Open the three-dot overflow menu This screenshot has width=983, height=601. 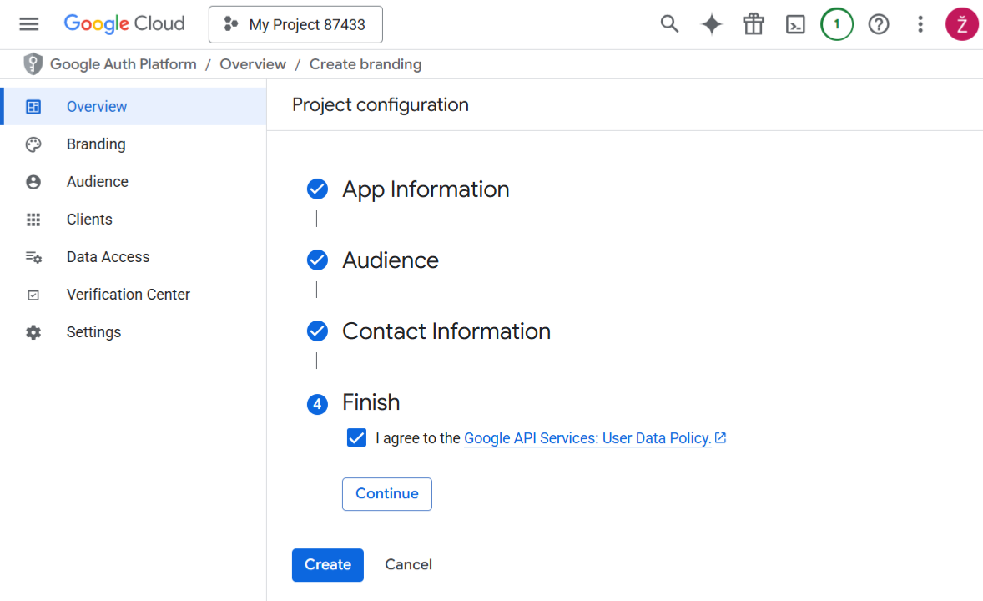920,24
